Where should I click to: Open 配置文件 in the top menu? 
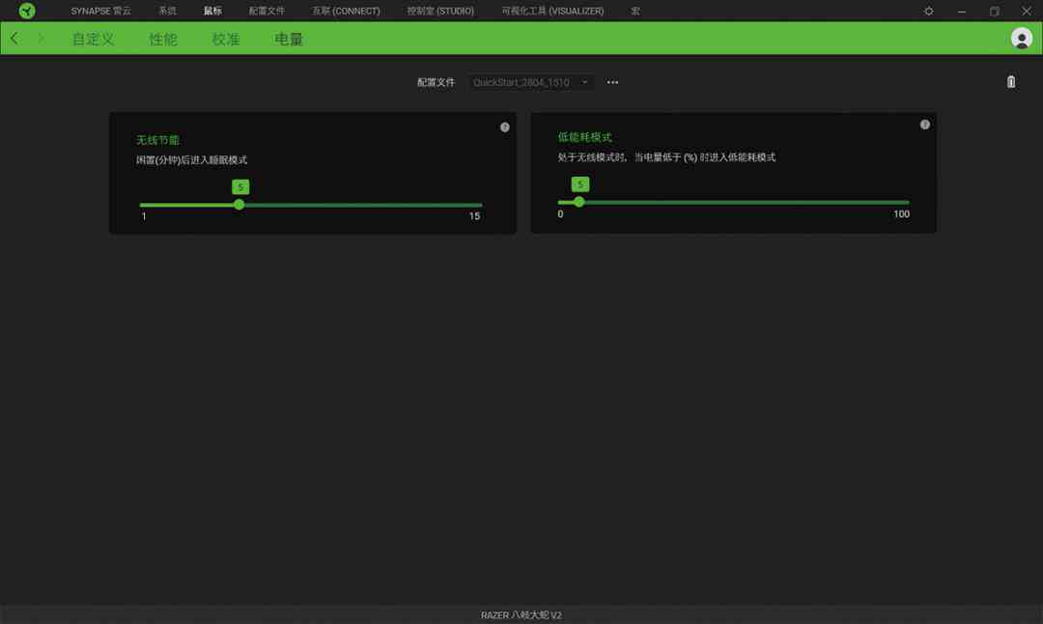tap(267, 12)
